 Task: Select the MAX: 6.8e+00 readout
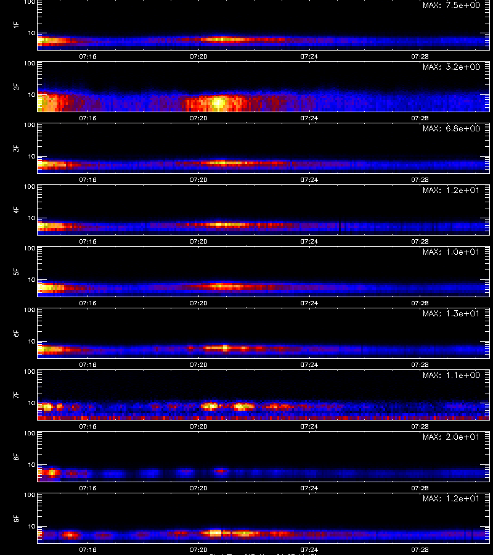coord(451,128)
